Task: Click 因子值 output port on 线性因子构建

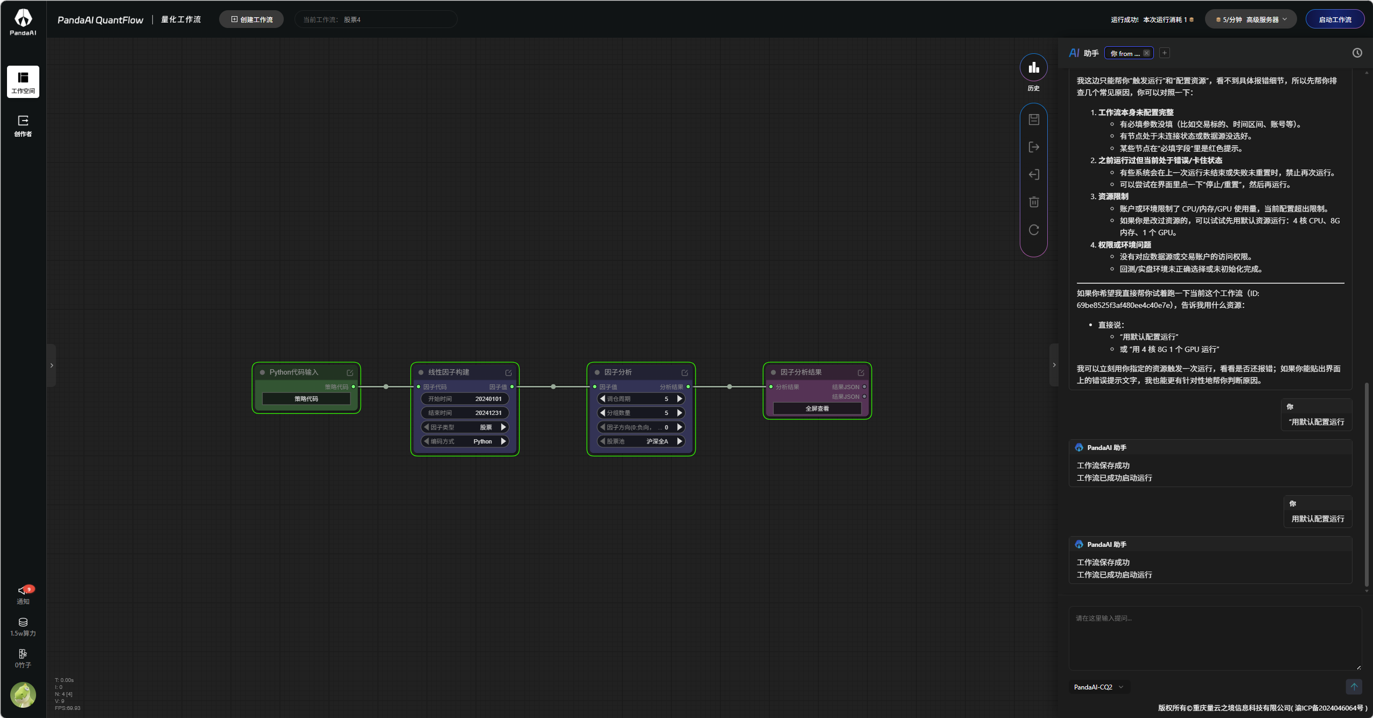Action: (512, 387)
